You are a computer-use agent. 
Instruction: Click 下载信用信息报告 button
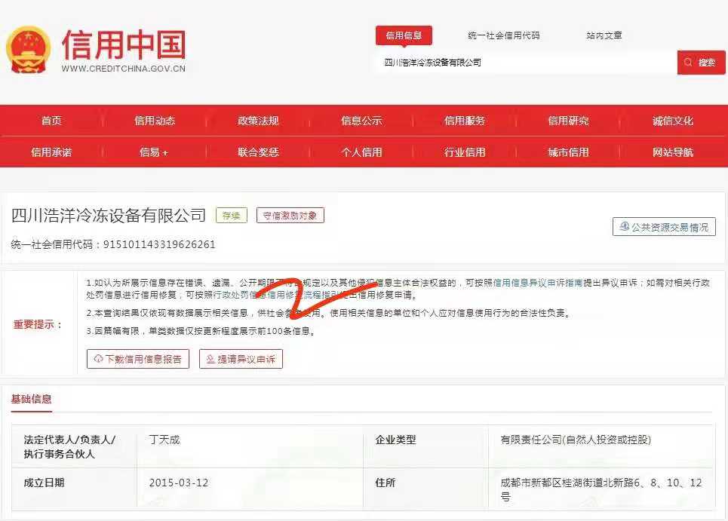(x=138, y=359)
